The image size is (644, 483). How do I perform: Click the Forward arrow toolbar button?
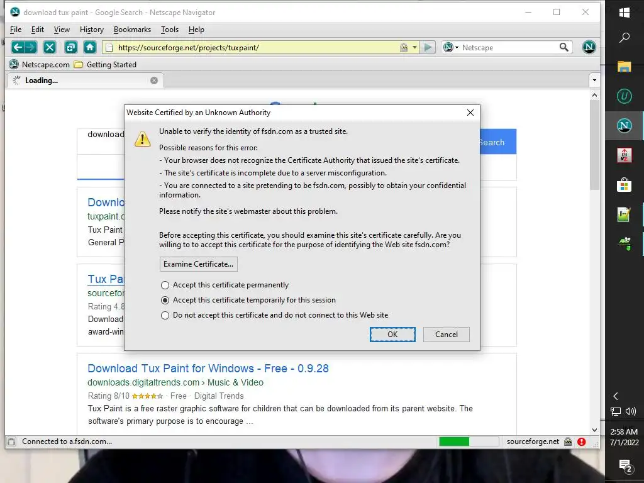[x=31, y=47]
